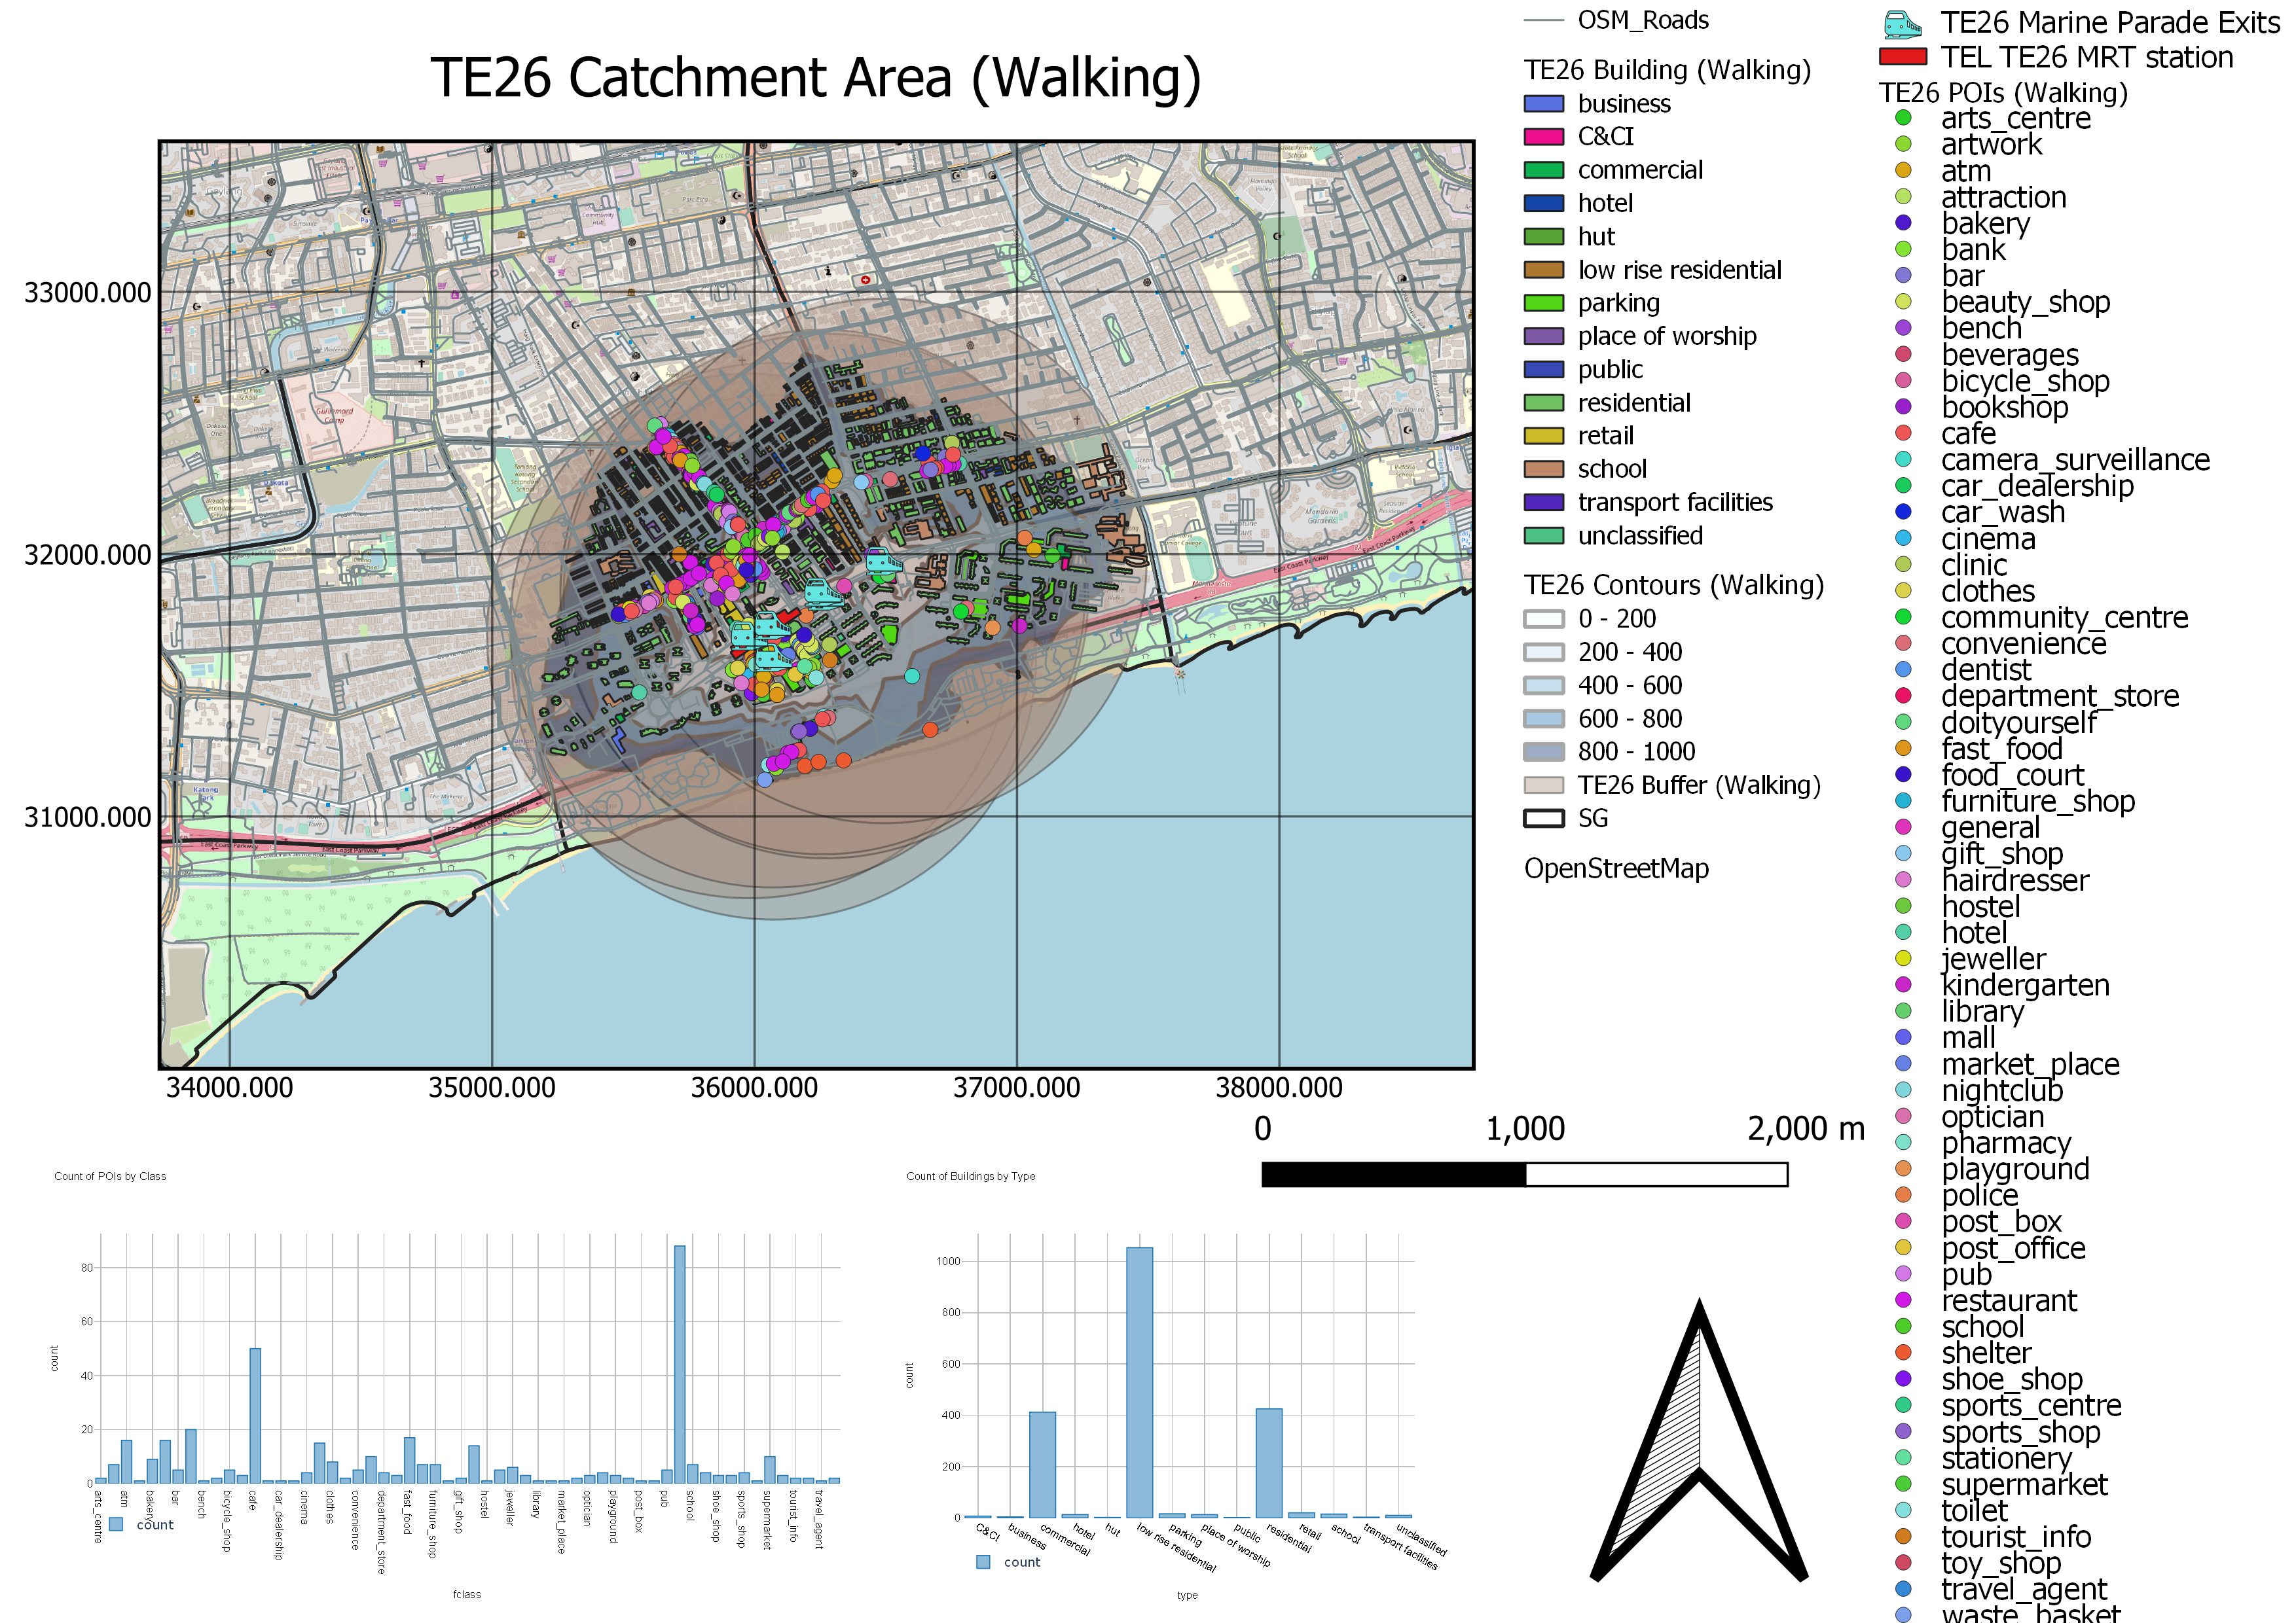Click the TE26 Catchment Area (Walking) title
2296x1623 pixels.
[x=815, y=78]
